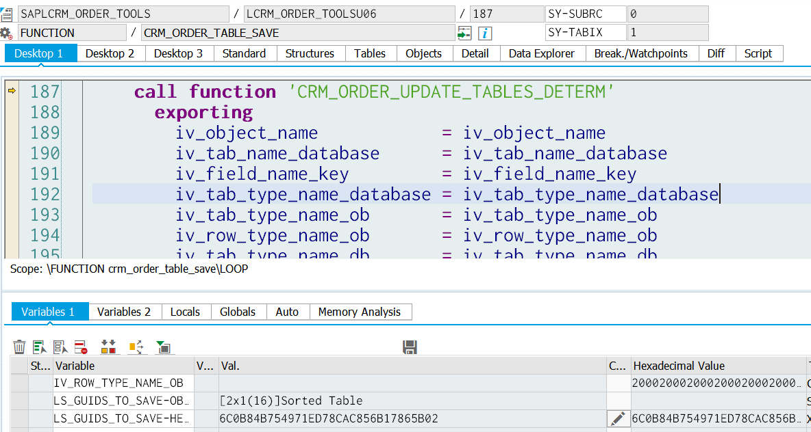This screenshot has height=432, width=811.
Task: Switch to Desktop 3 tab
Action: [179, 54]
